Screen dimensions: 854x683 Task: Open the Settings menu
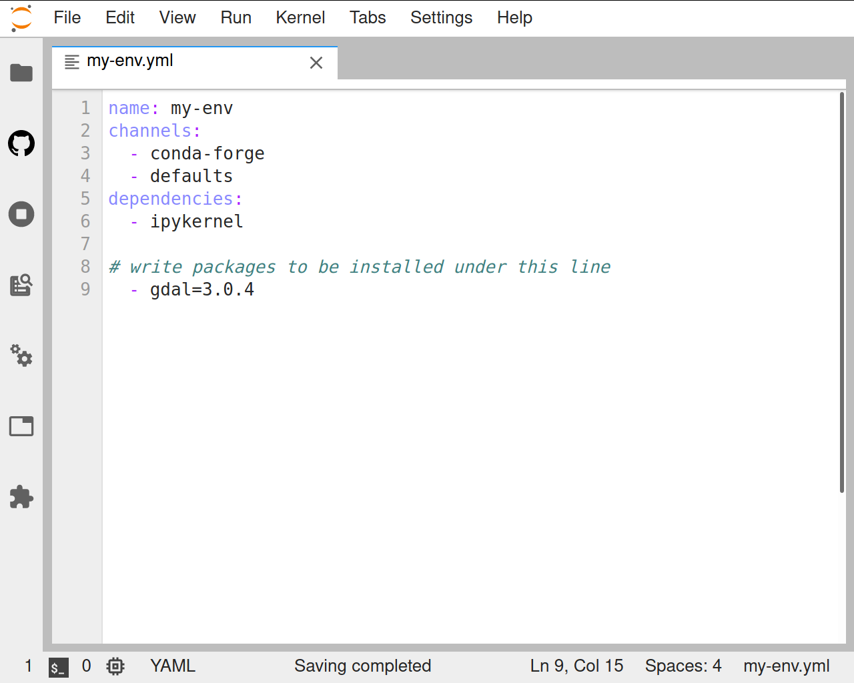click(441, 18)
